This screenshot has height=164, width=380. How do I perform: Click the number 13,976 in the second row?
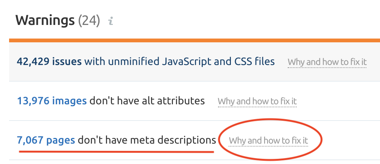click(x=33, y=101)
